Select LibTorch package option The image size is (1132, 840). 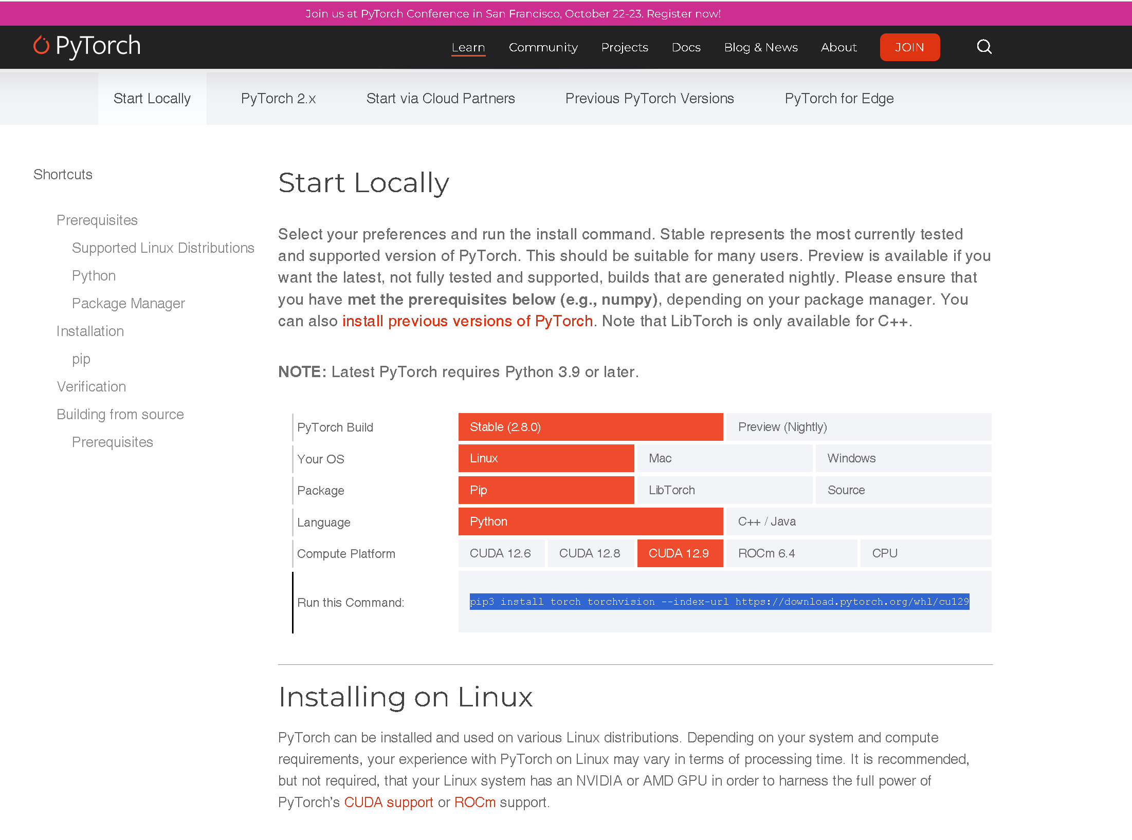pyautogui.click(x=725, y=490)
